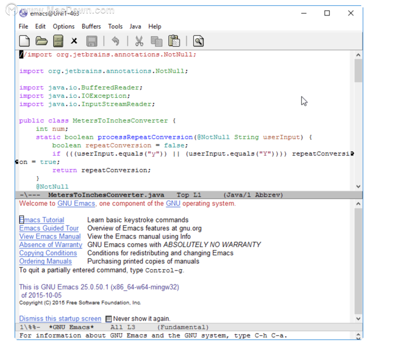Copy the selection with the toolbar copy icon
The width and height of the screenshot is (398, 352).
click(156, 41)
